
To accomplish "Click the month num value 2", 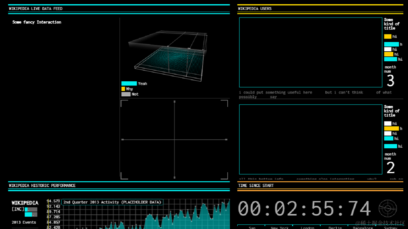I will pos(390,168).
